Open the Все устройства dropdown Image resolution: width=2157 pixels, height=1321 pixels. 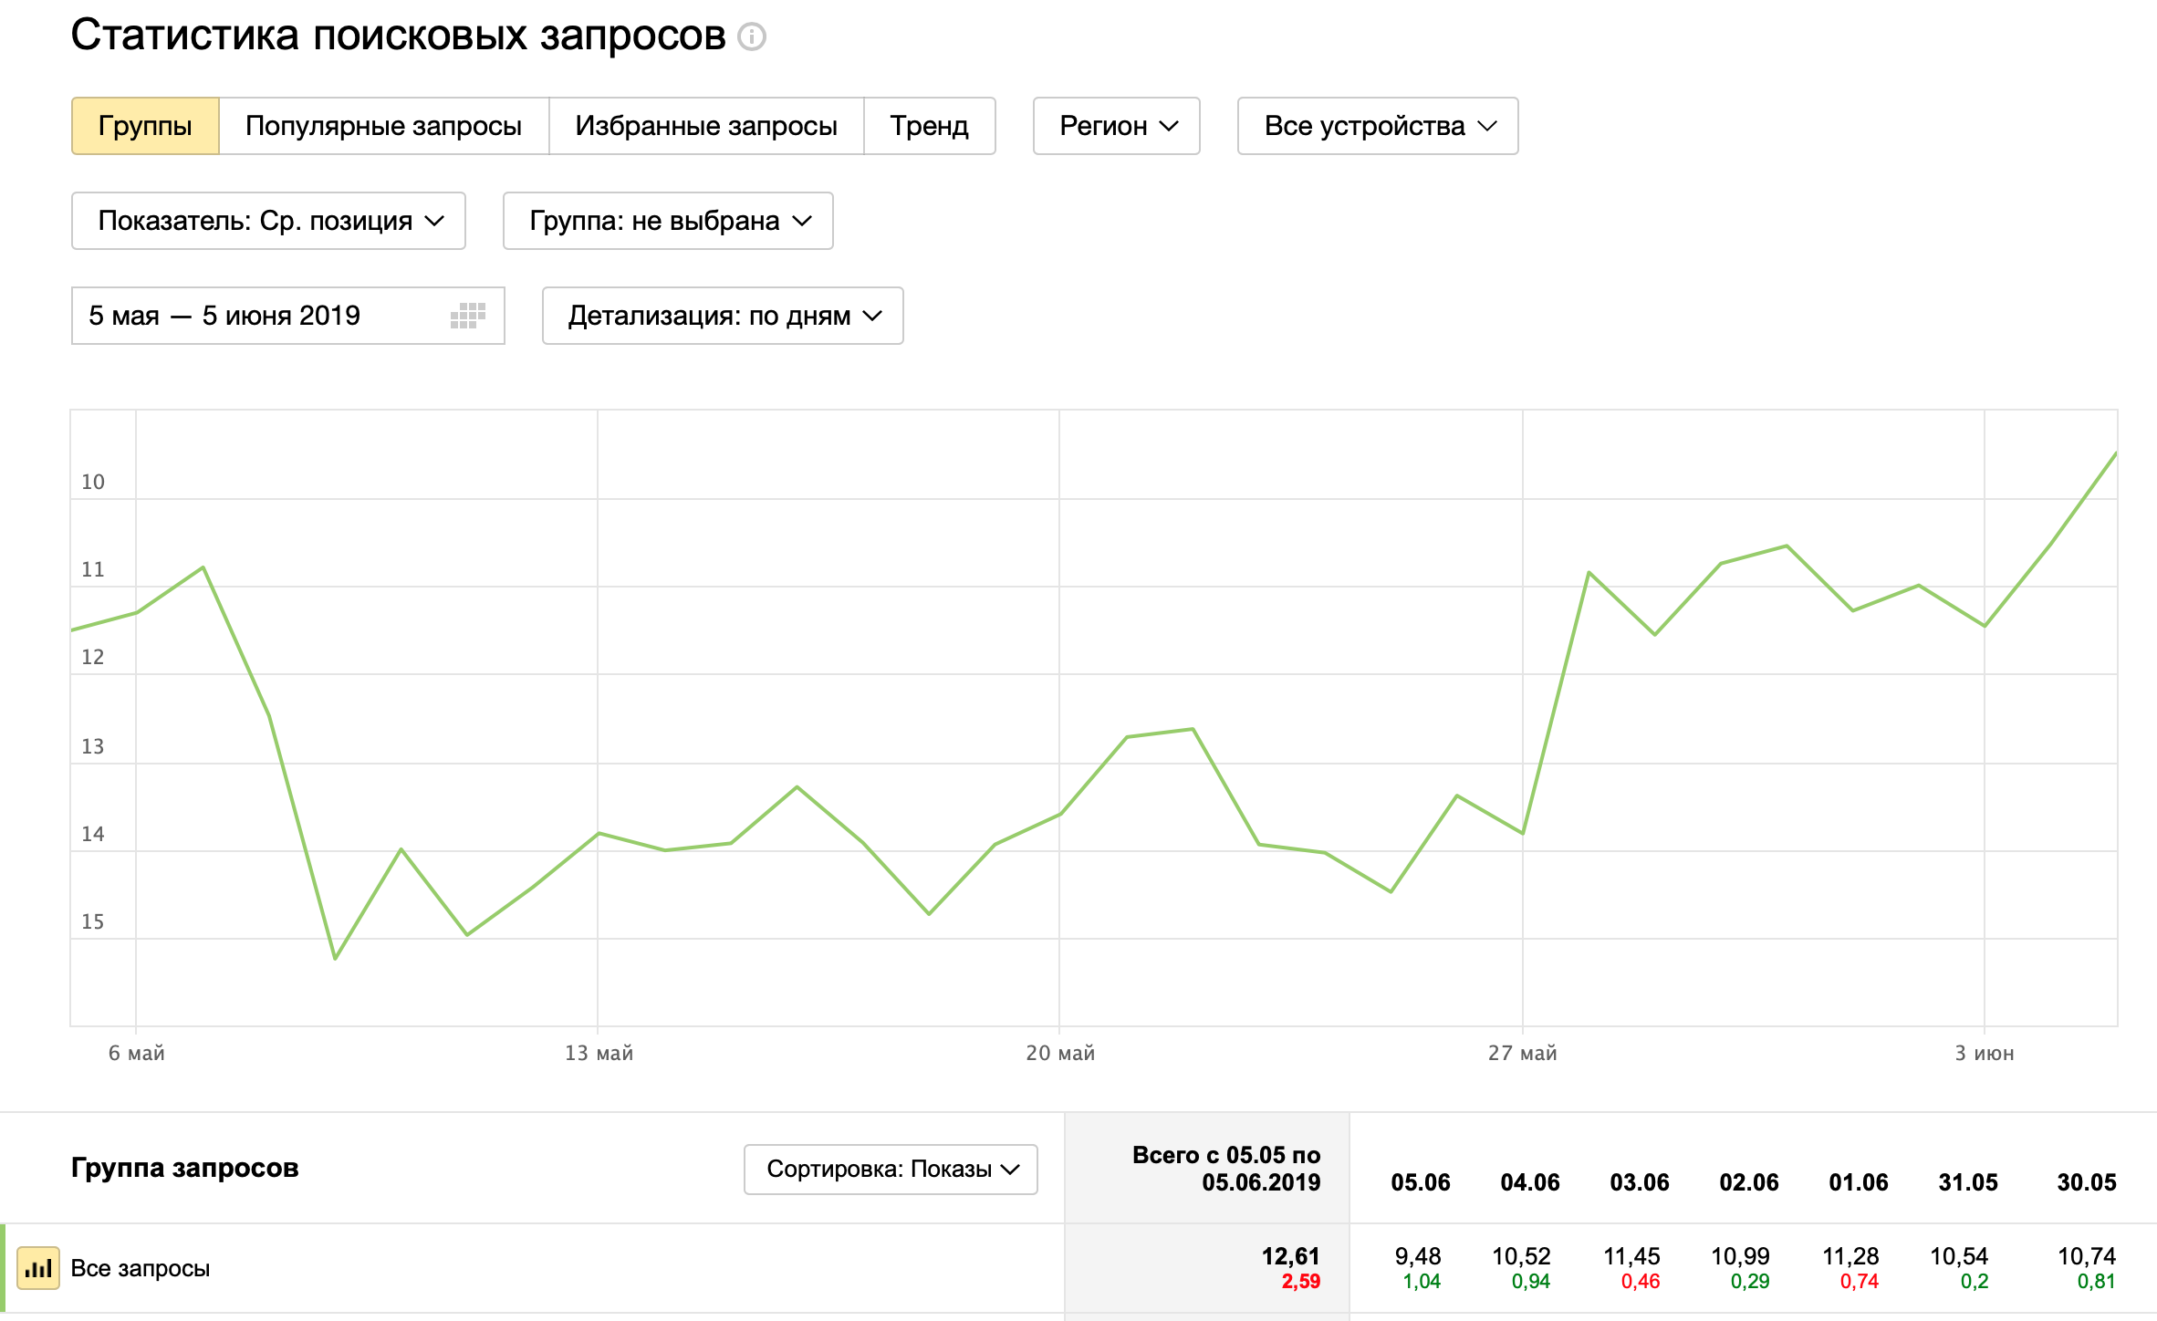coord(1377,126)
